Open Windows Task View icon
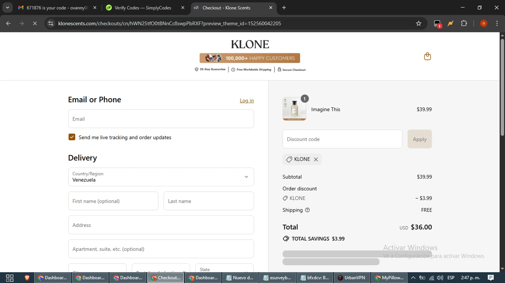 [x=10, y=278]
